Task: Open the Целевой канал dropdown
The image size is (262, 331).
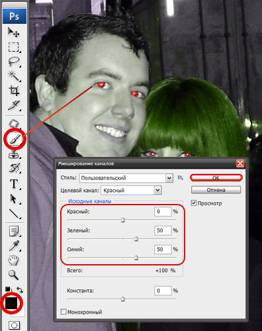Action: (x=131, y=190)
